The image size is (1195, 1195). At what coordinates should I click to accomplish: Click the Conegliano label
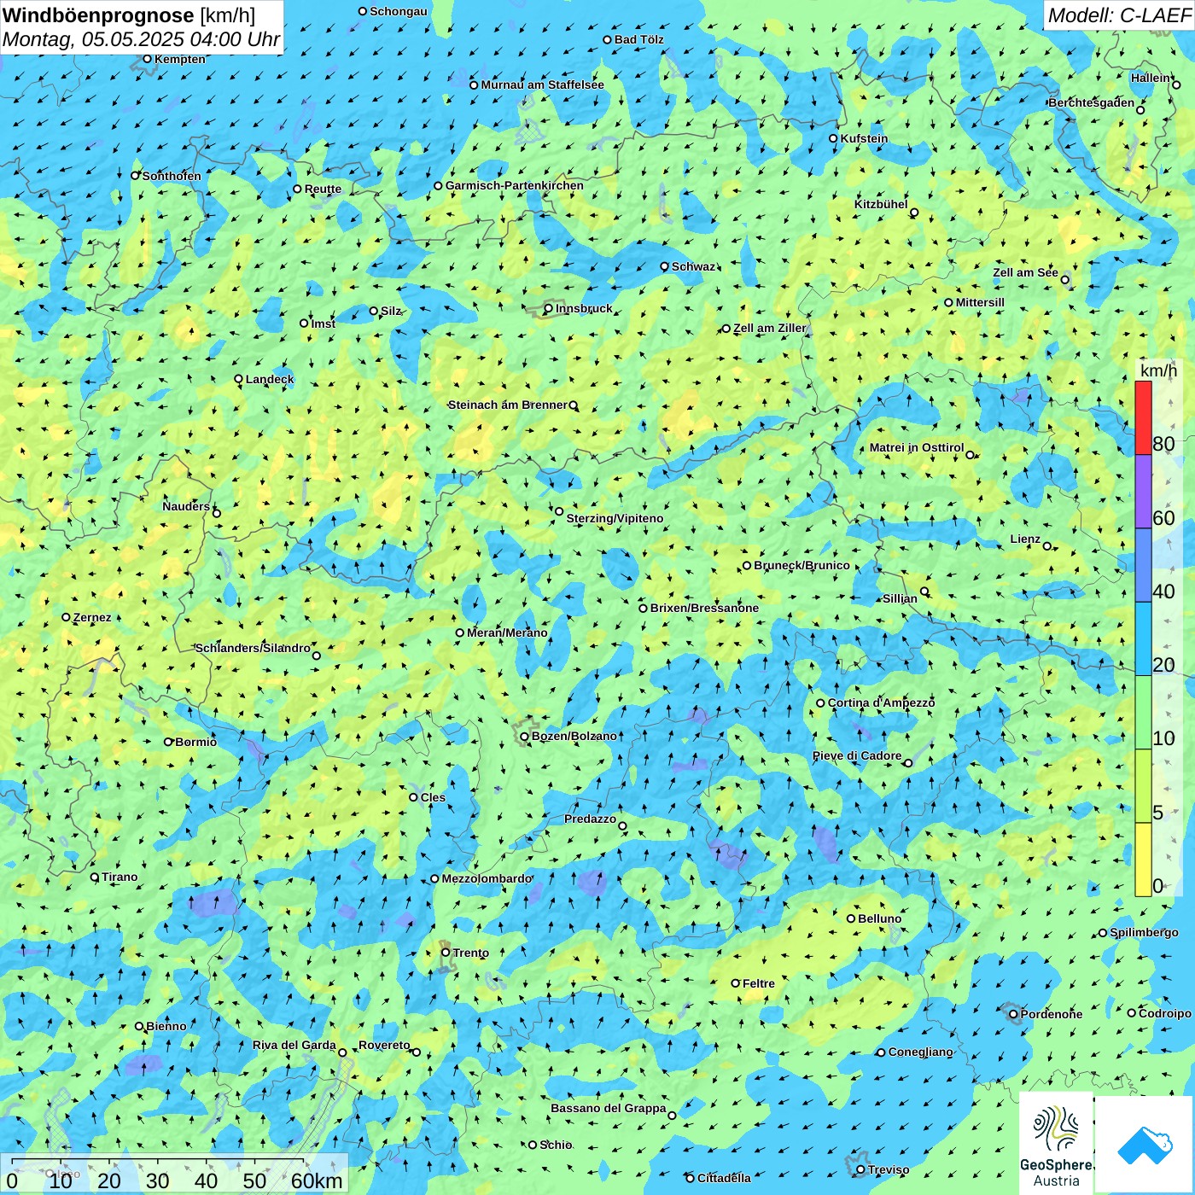[x=921, y=1052]
